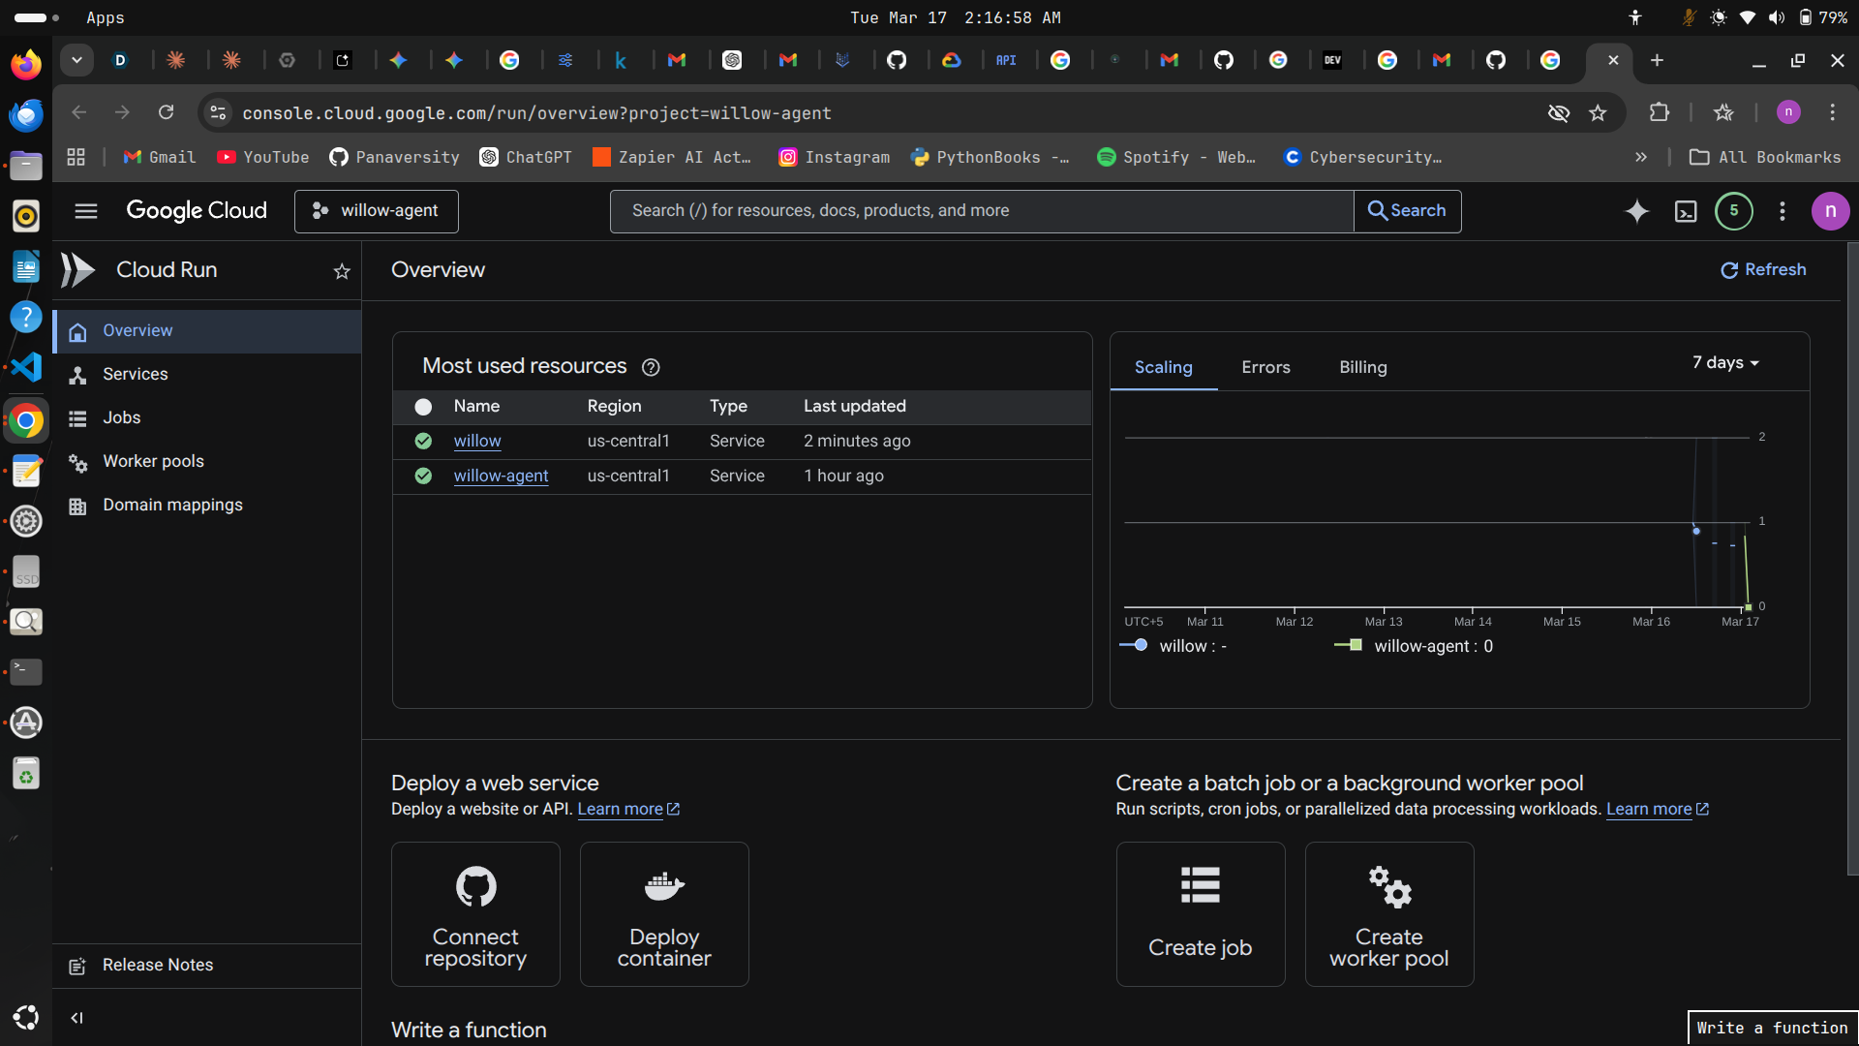
Task: Click Deploy container Docker card
Action: tap(664, 913)
